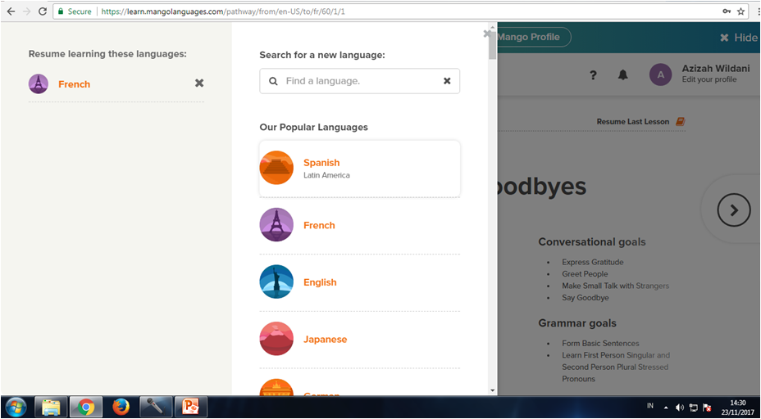Viewport: 761px width, 419px height.
Task: Click the 'Form Basic Sentences' goal text
Action: [x=601, y=344]
